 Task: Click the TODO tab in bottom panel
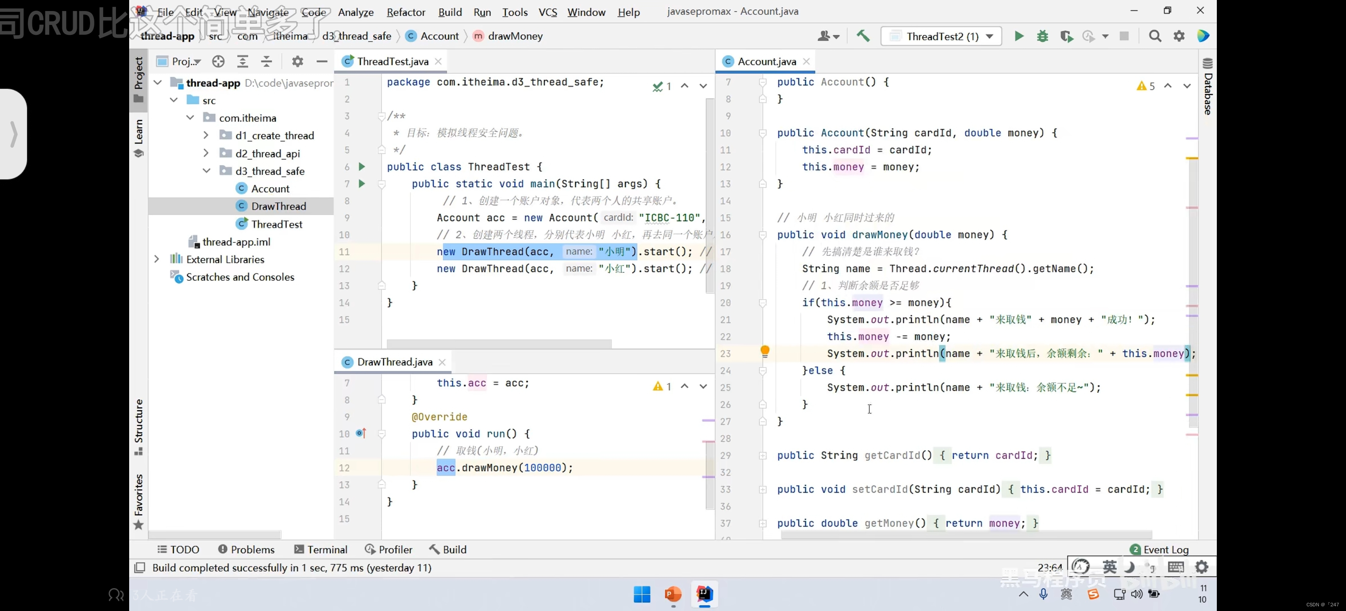(178, 549)
